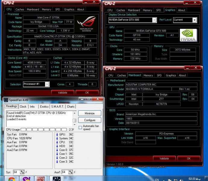Click the arrow icon beside System temperature
The width and height of the screenshot is (208, 181).
57,138
